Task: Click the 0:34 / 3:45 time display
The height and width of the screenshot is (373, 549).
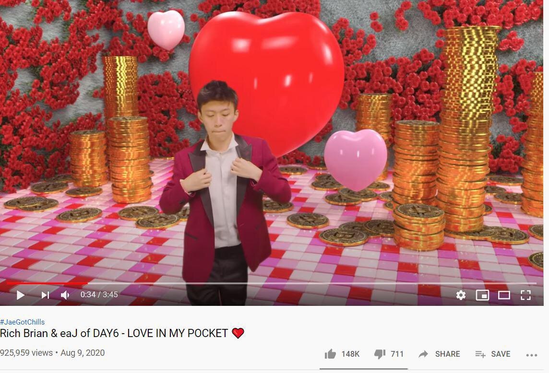Action: pos(99,295)
